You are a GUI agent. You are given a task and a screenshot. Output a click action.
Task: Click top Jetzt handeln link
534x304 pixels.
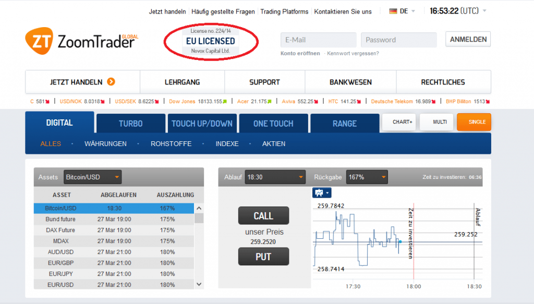(x=167, y=11)
